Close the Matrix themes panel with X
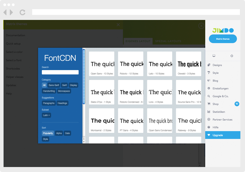245x172 pixels. [118, 25]
